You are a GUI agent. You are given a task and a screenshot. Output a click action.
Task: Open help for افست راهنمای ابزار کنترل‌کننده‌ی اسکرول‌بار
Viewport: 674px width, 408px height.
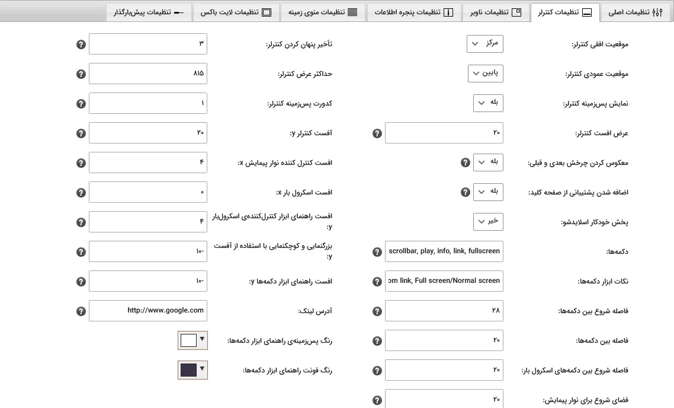(81, 222)
